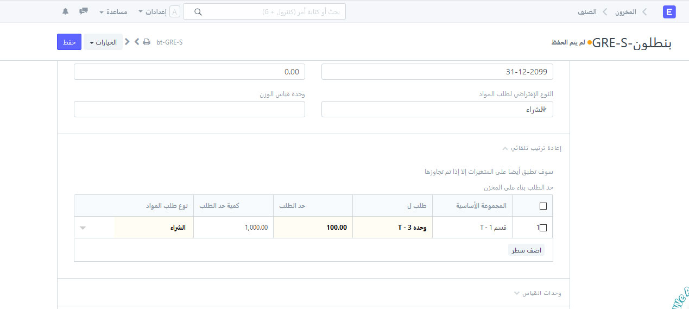Click the الشراء cell in table row

tap(154, 228)
